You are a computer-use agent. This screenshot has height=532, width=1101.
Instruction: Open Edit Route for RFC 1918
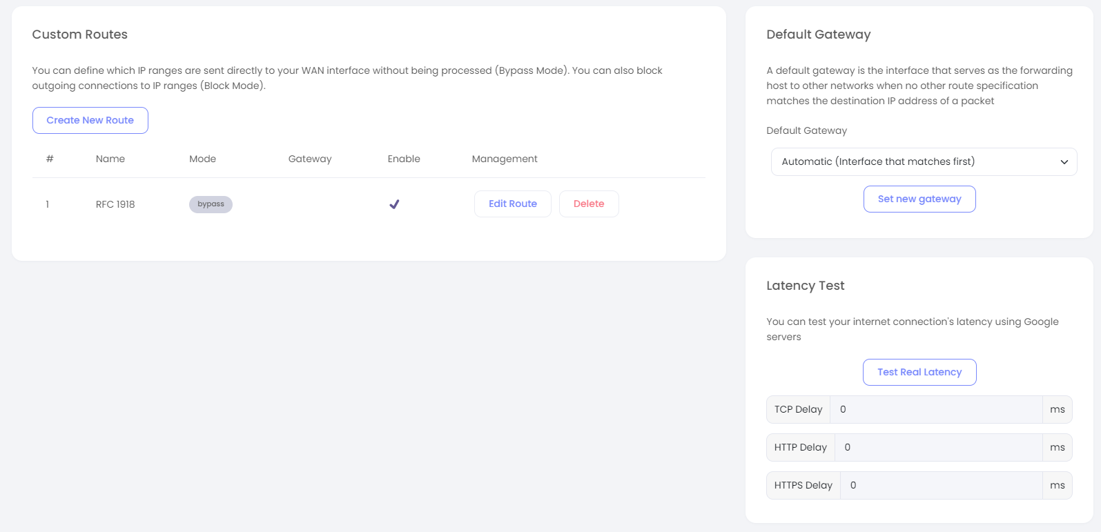pyautogui.click(x=512, y=204)
